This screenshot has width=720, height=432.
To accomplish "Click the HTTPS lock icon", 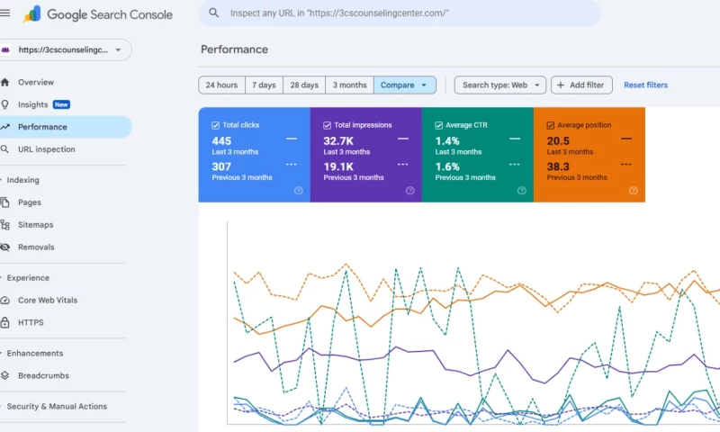I will coord(6,322).
